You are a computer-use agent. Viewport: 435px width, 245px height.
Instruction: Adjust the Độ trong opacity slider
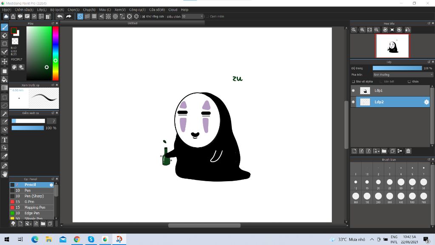(x=397, y=68)
